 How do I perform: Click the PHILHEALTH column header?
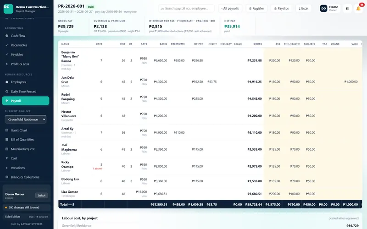(x=292, y=44)
